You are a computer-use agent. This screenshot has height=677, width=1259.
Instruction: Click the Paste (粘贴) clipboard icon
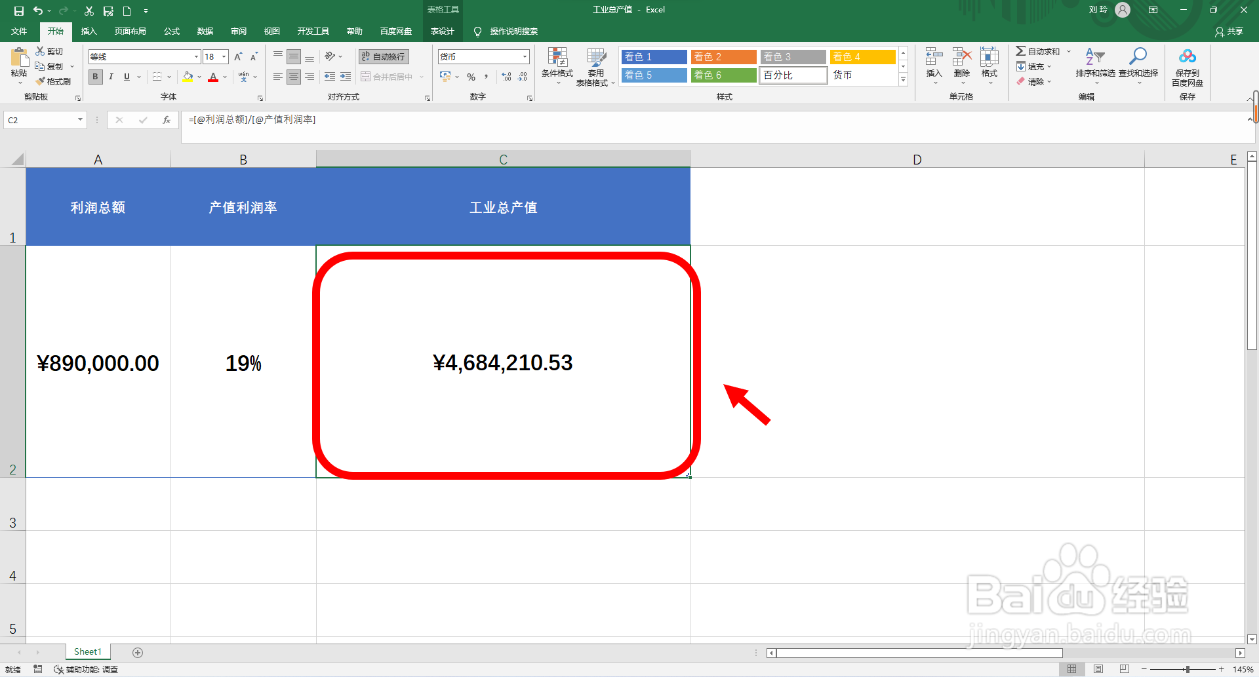coord(19,58)
